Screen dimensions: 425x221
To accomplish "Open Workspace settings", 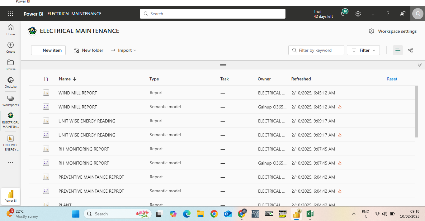I will 393,31.
